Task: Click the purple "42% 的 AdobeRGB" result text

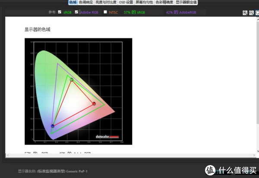Action: coord(181,12)
